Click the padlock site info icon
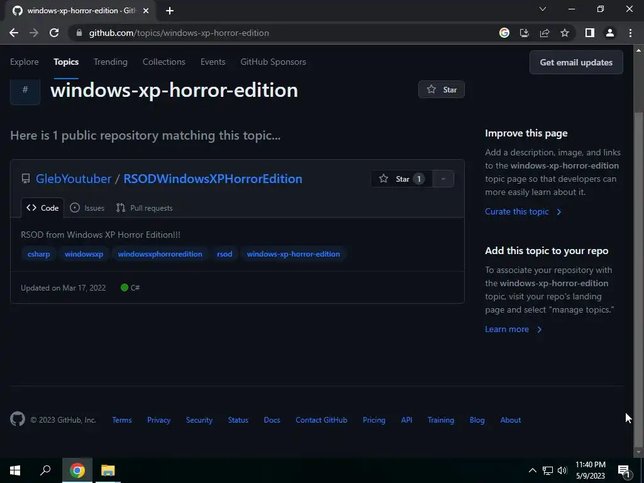This screenshot has height=483, width=644. click(x=79, y=33)
